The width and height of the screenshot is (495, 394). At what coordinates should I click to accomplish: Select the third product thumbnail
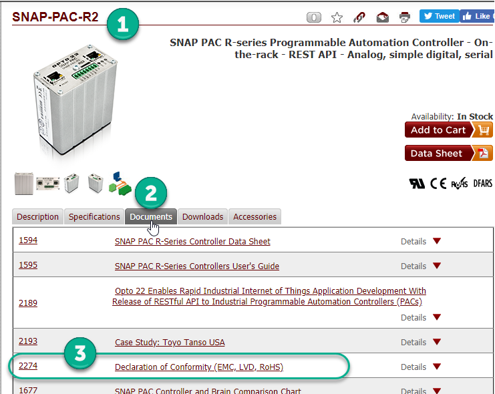[71, 183]
